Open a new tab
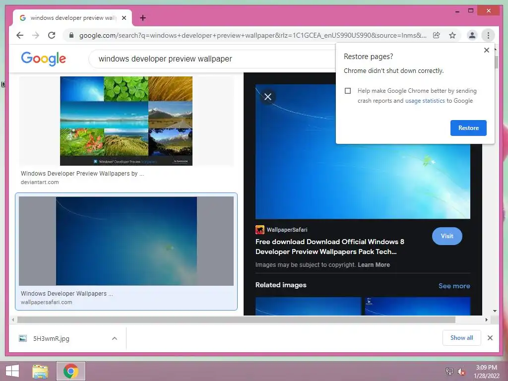This screenshot has height=381, width=508. (142, 18)
